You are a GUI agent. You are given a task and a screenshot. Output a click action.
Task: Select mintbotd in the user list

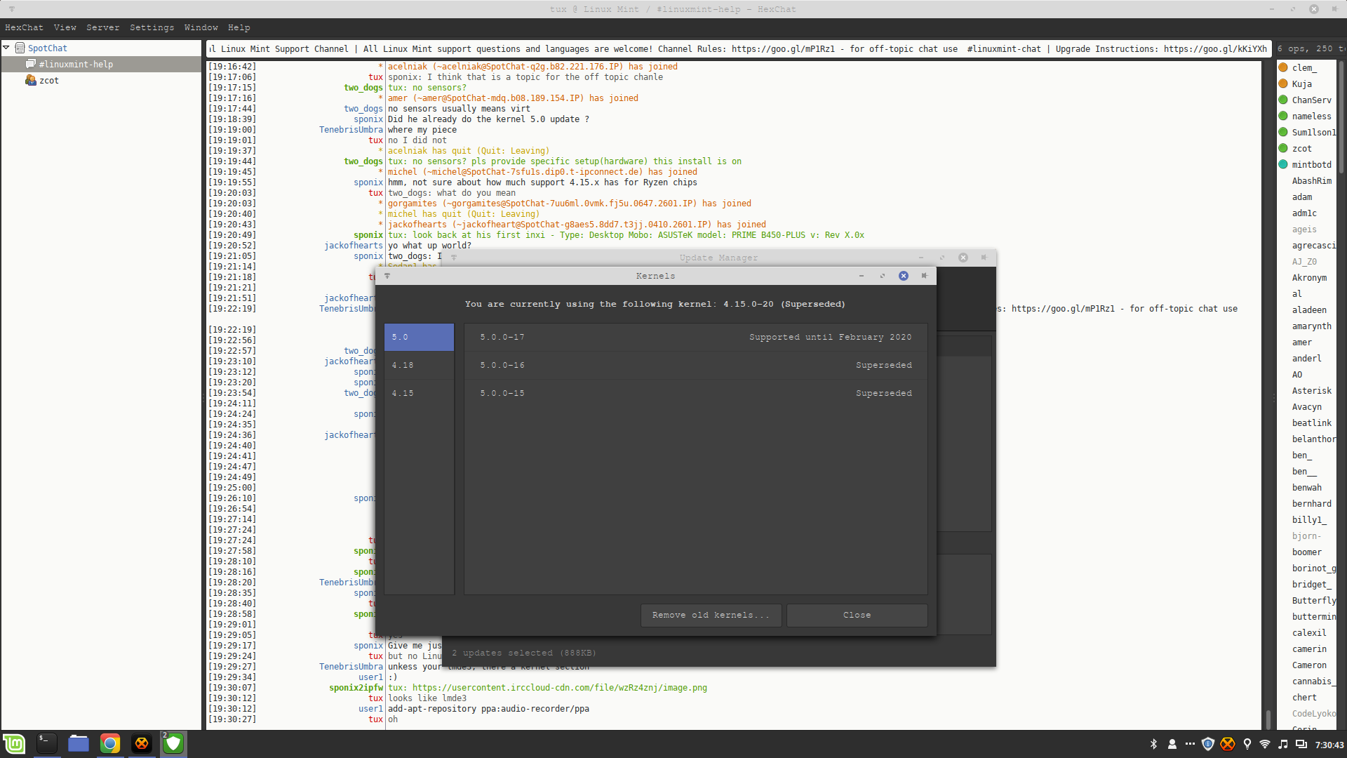(1306, 164)
